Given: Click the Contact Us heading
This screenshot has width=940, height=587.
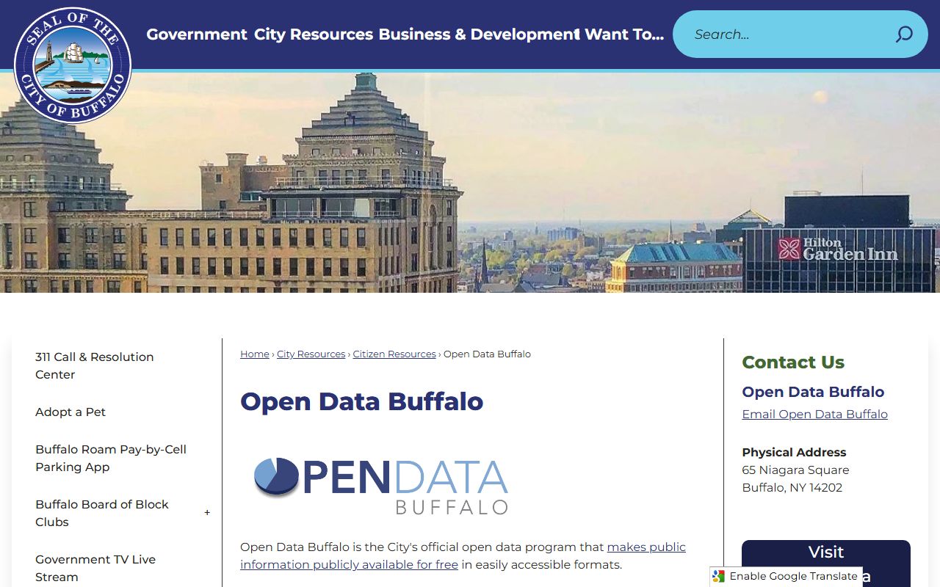Looking at the screenshot, I should pyautogui.click(x=793, y=362).
